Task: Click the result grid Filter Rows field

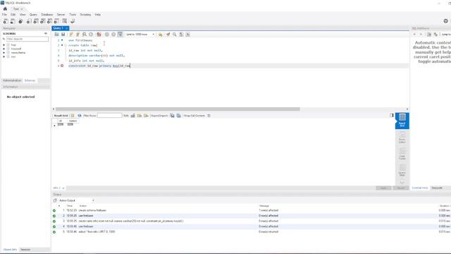Action: 110,116
